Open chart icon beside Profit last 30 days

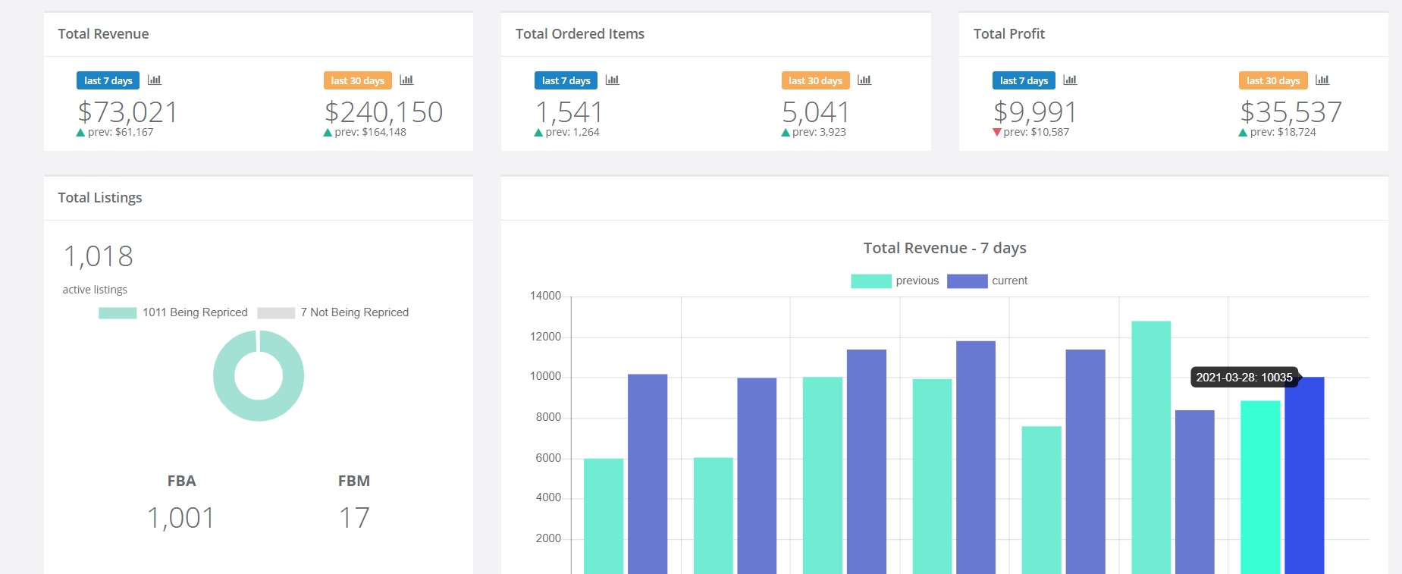click(x=1322, y=80)
